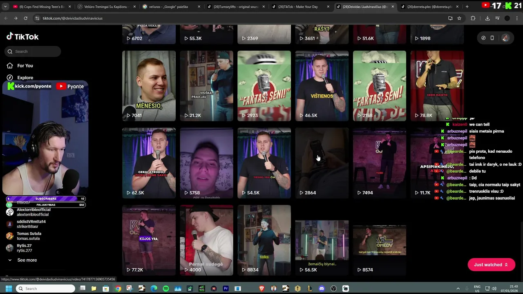Reload the TikTok page
The image size is (523, 294).
click(25, 18)
